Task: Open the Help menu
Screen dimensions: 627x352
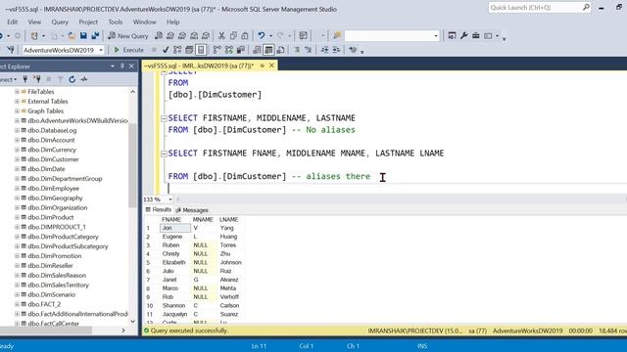Action: pyautogui.click(x=172, y=22)
